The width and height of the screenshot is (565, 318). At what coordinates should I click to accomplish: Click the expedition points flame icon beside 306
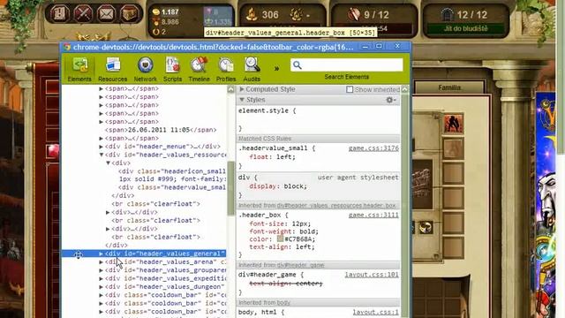[x=252, y=14]
